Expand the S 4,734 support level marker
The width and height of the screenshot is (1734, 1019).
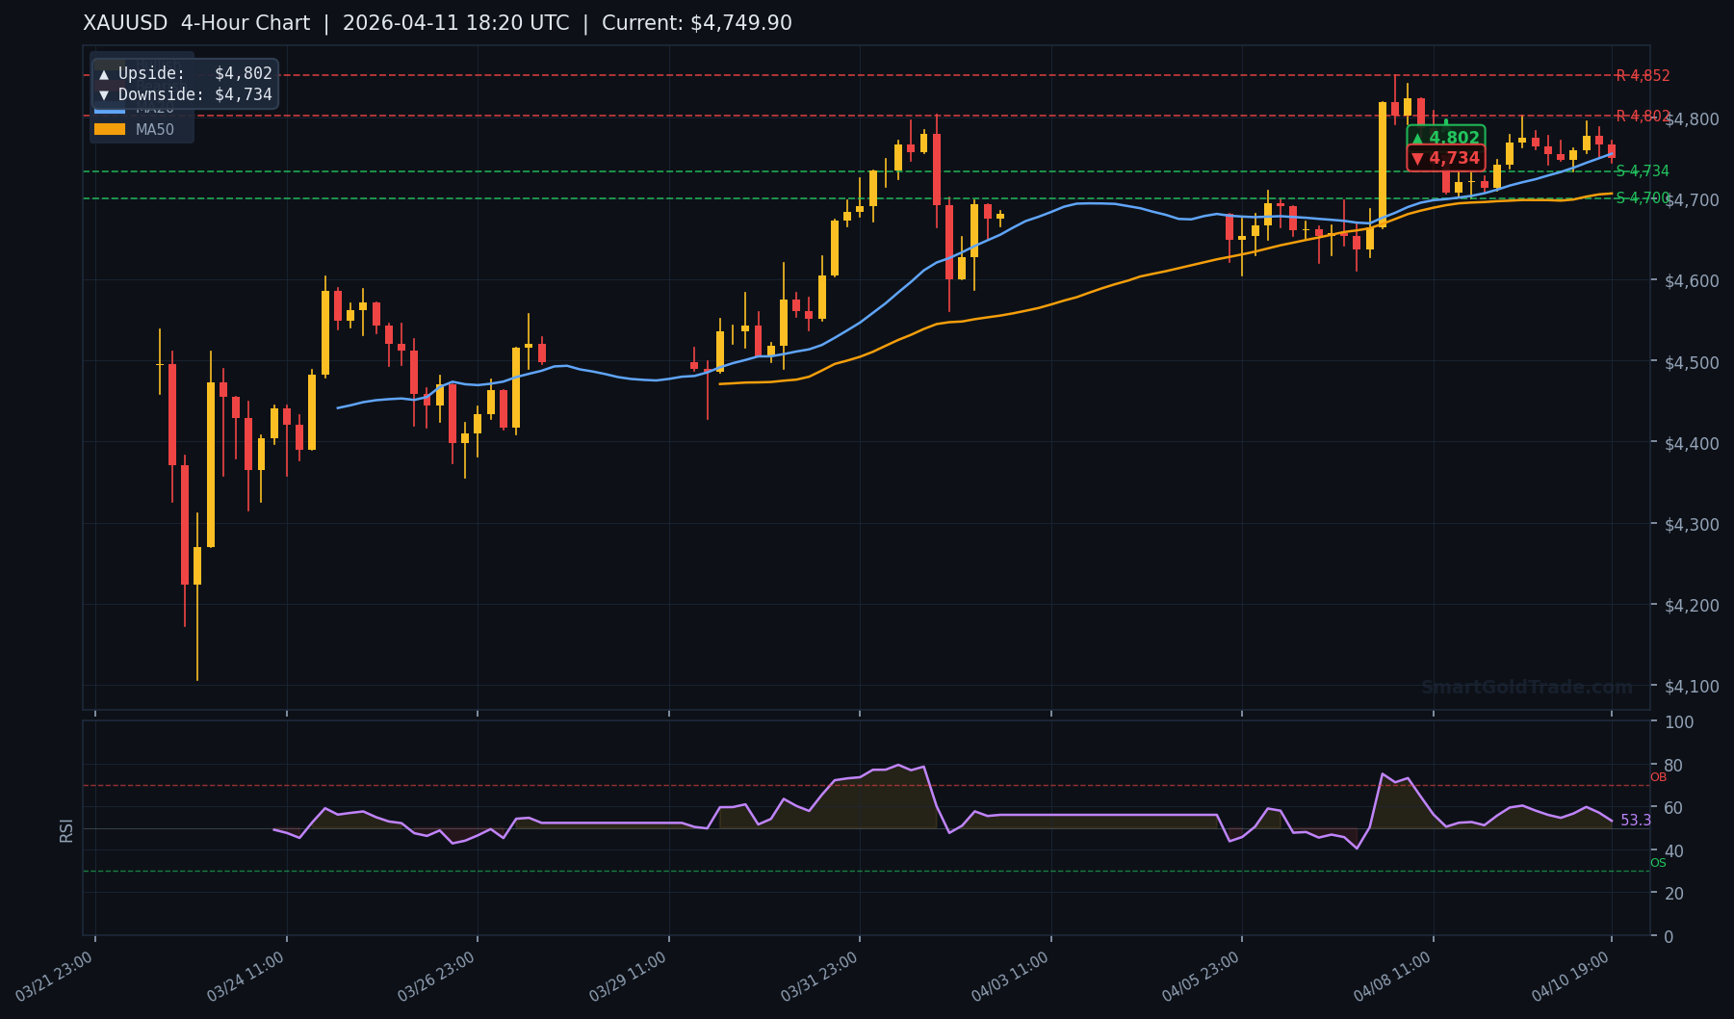pos(1643,171)
